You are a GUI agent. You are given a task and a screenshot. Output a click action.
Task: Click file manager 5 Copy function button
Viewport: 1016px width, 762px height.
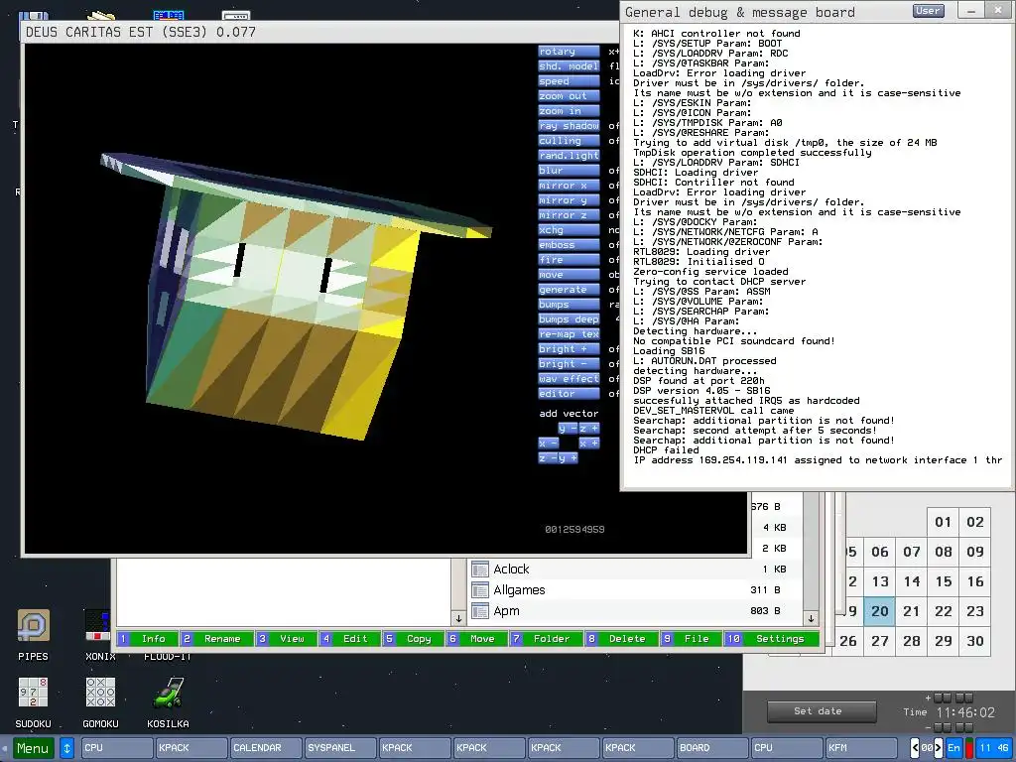413,639
